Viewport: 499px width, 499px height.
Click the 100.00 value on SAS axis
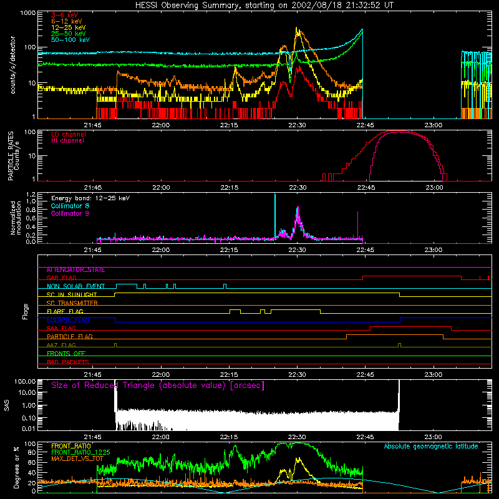(x=25, y=381)
